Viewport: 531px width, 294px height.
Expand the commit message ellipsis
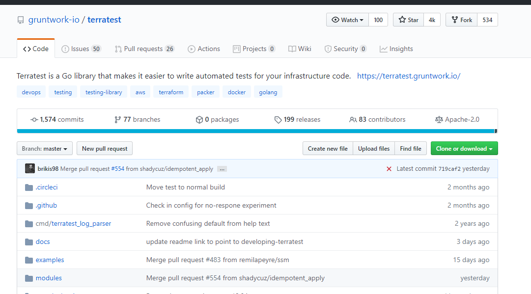click(x=222, y=169)
